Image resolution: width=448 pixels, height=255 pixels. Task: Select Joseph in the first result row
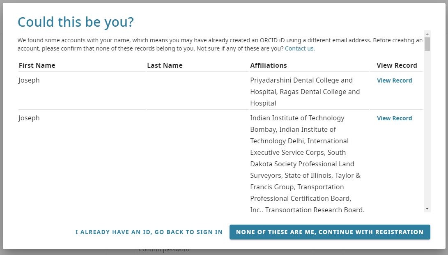[29, 80]
